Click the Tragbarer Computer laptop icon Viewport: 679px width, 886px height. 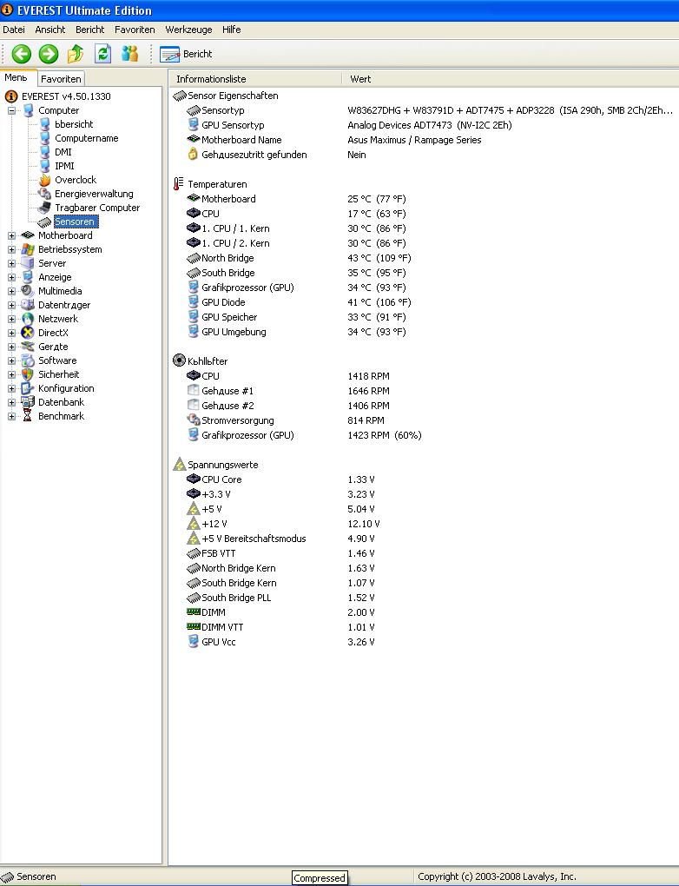[x=44, y=208]
